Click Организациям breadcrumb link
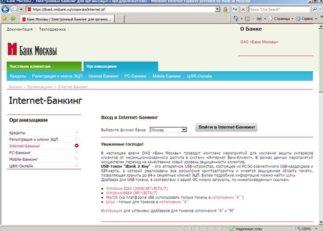Screen dimensions: 323x231 click(40, 87)
